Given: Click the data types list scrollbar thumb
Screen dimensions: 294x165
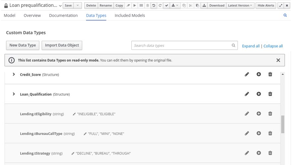Looking at the screenshot, I should click(283, 124).
